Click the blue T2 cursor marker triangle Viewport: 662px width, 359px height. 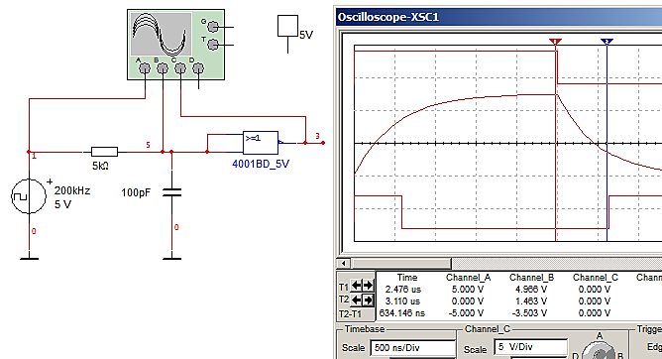coord(607,42)
